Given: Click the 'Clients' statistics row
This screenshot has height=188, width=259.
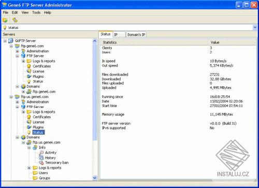Looking at the screenshot, I should 178,48.
